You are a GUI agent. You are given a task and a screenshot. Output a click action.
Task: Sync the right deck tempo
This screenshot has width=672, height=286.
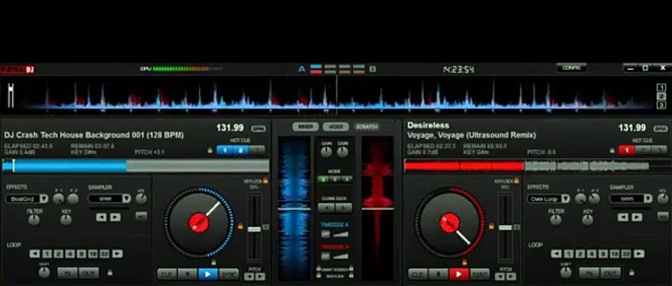tap(479, 274)
